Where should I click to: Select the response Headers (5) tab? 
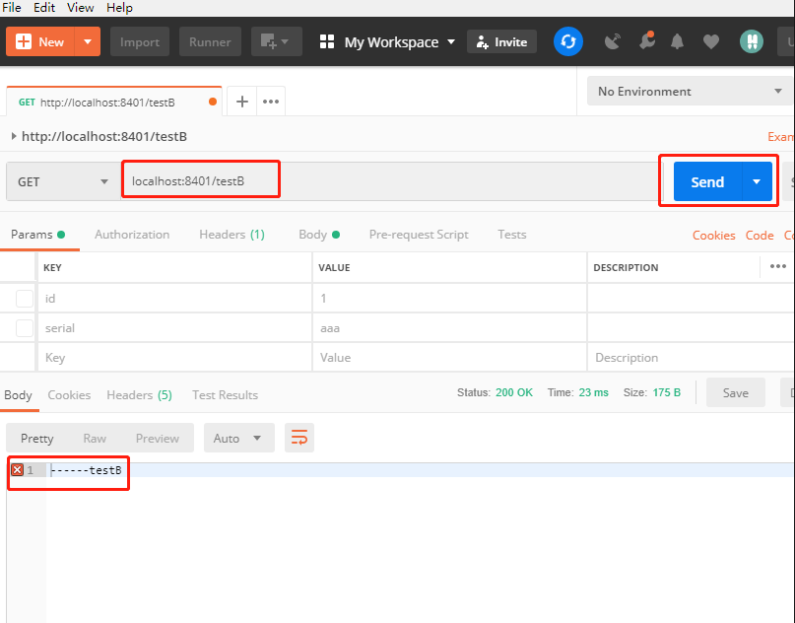pyautogui.click(x=140, y=394)
